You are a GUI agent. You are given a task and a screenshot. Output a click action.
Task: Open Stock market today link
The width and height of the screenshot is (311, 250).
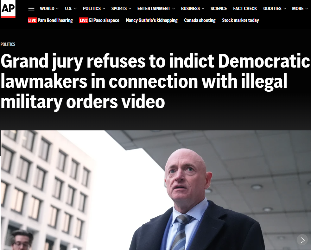point(240,21)
